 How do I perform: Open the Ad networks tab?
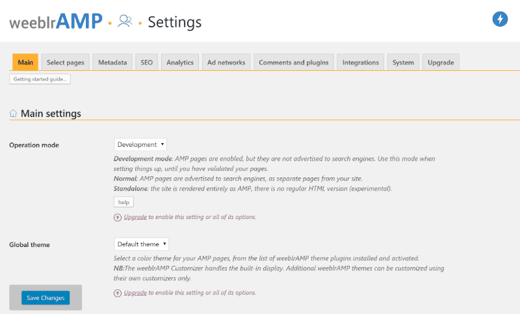tap(226, 62)
